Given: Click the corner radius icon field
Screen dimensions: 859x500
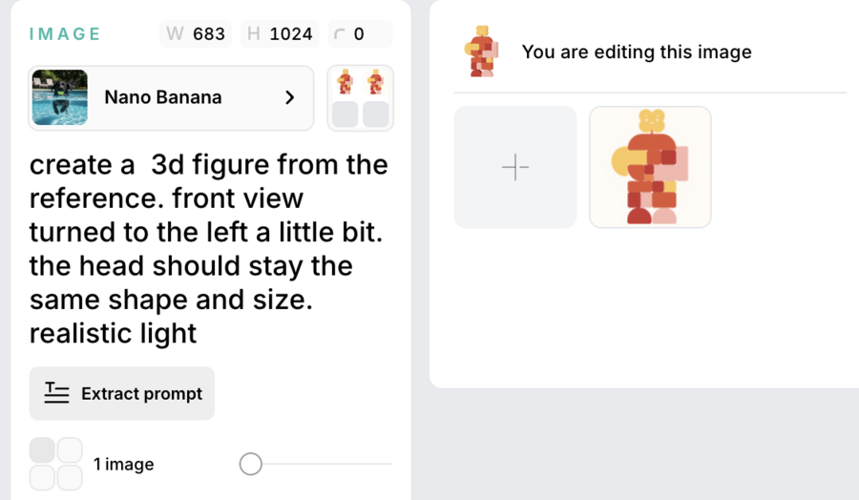Looking at the screenshot, I should 360,34.
